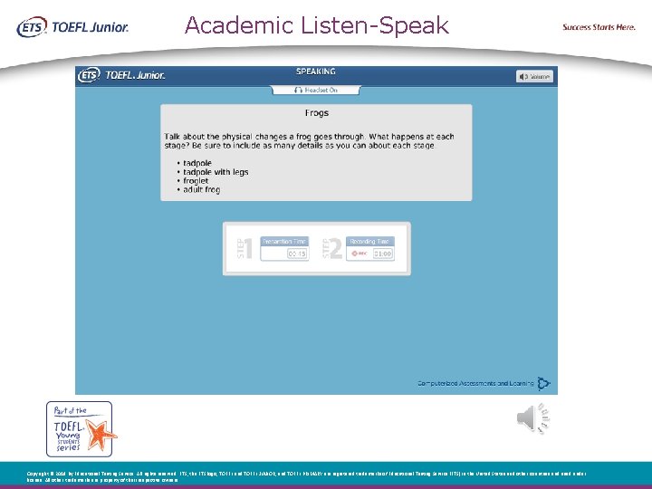Click the 'Academic Listen-Speak' heading
Screen dimensions: 652x489
[x=317, y=25]
